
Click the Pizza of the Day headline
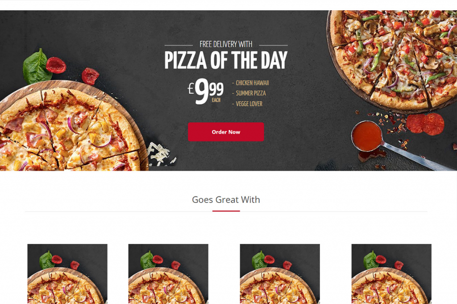point(226,60)
